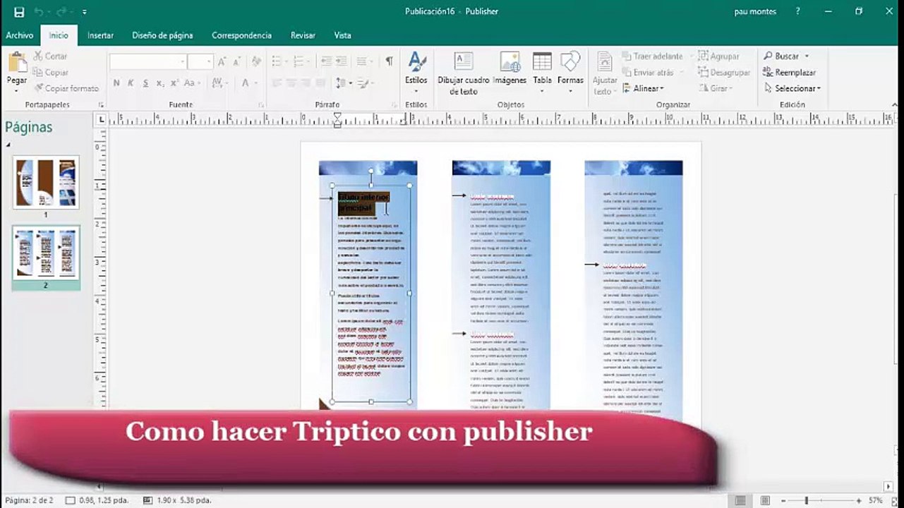Screen dimensions: 904x508
Task: Collapse the Páginas panel arrow
Action: [8, 145]
